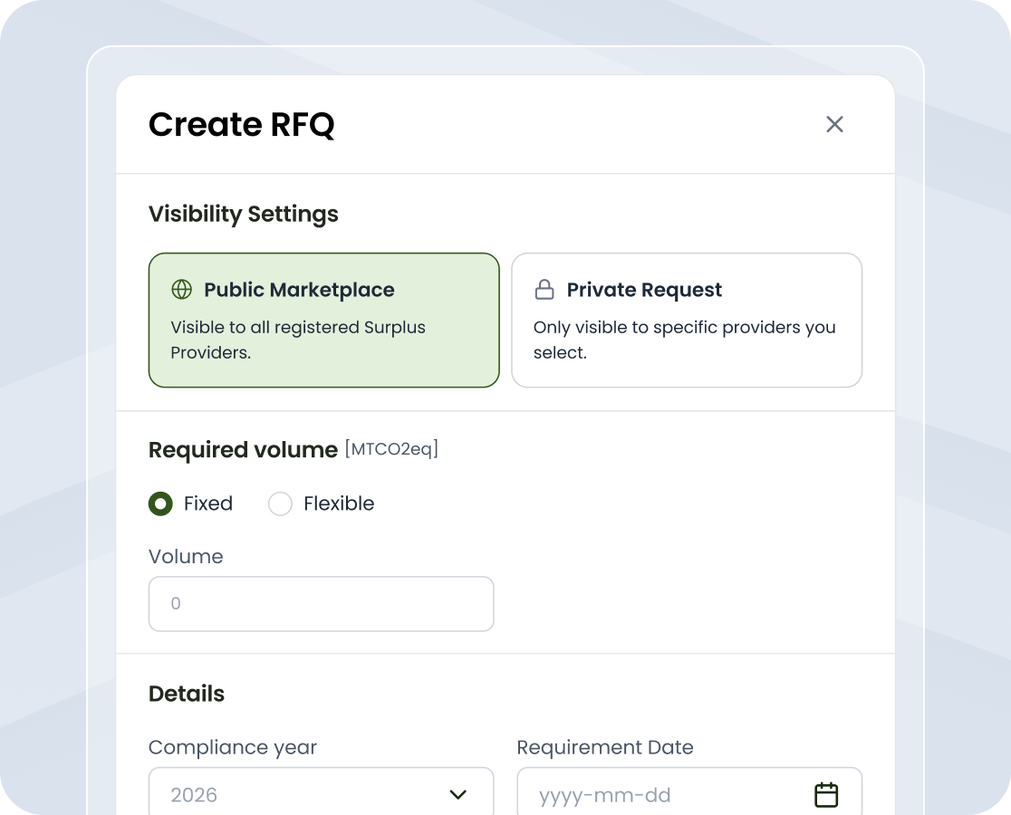Click the Flexible option label
The image size is (1011, 815).
coord(338,503)
